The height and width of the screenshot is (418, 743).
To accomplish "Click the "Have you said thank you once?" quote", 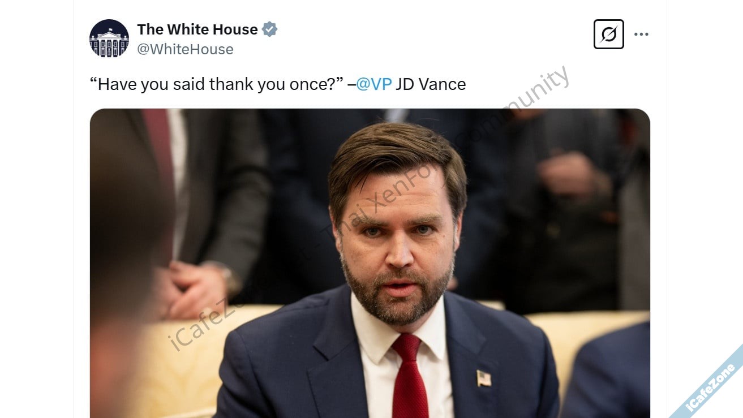I will point(216,84).
